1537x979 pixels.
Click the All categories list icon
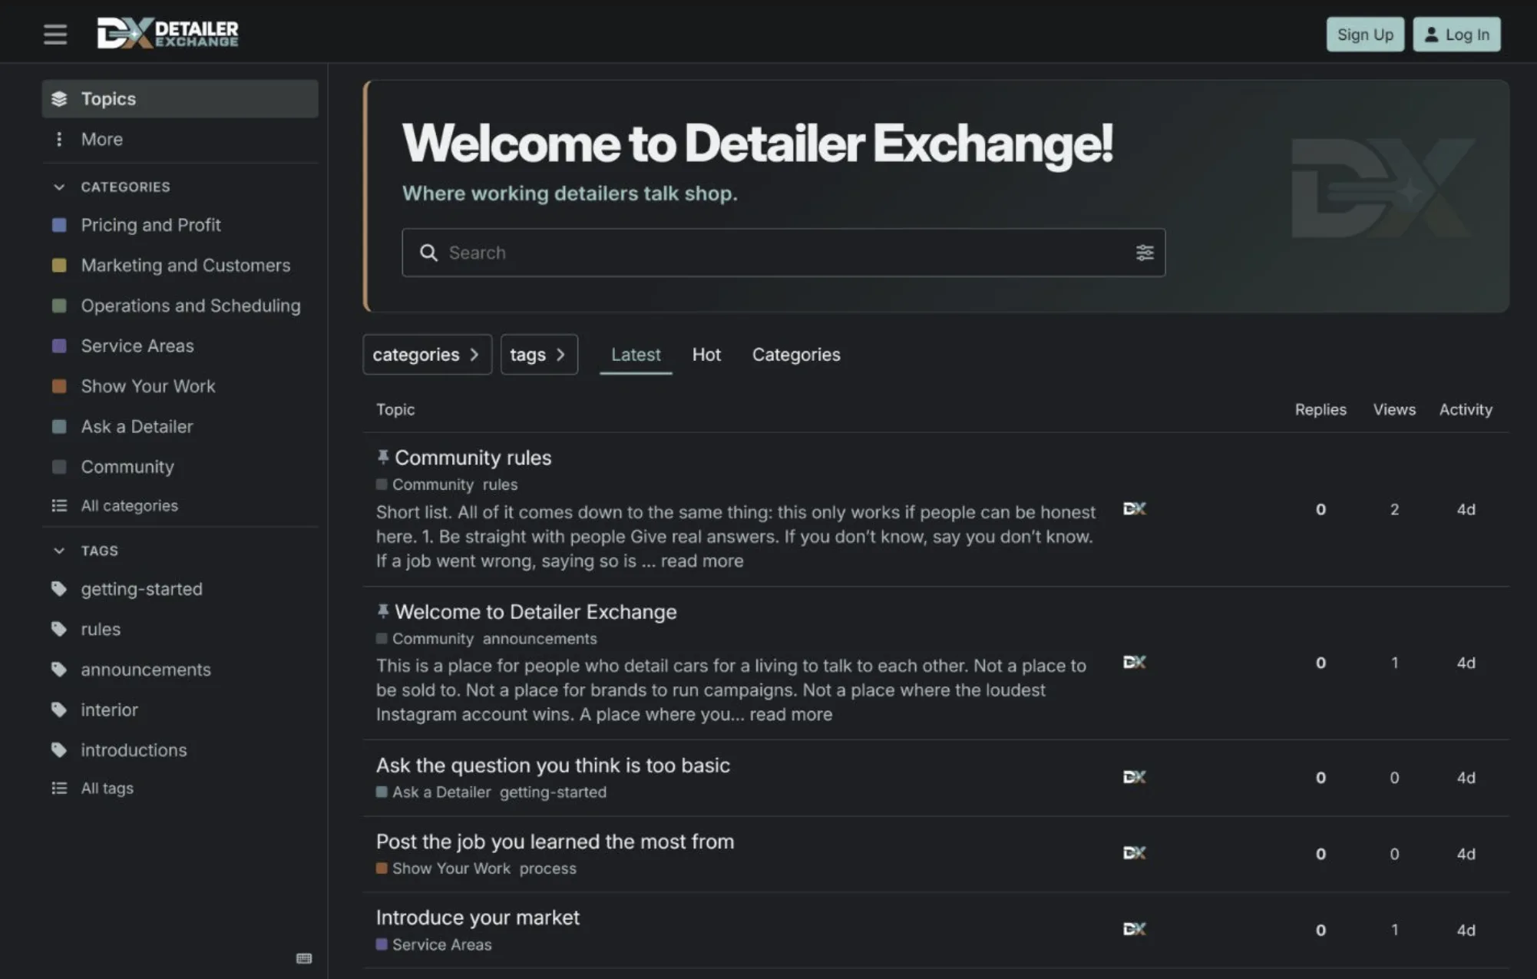click(59, 505)
